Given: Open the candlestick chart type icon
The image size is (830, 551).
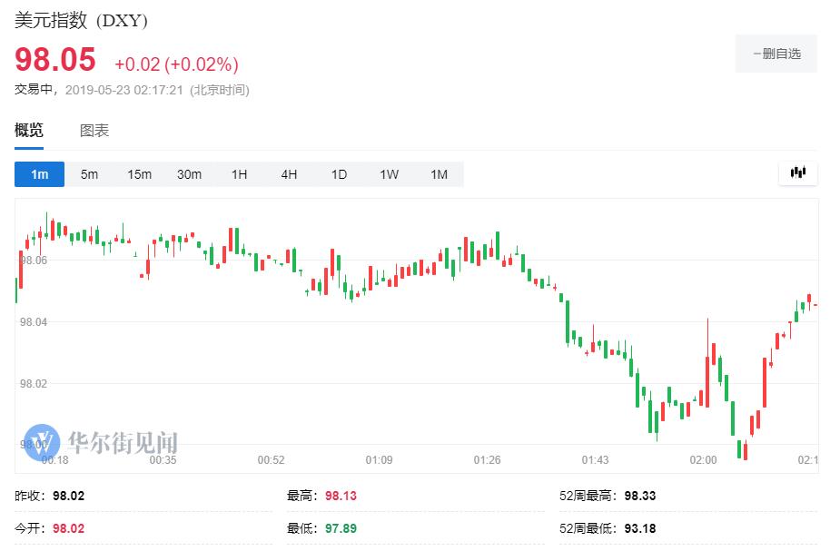Looking at the screenshot, I should pos(798,172).
